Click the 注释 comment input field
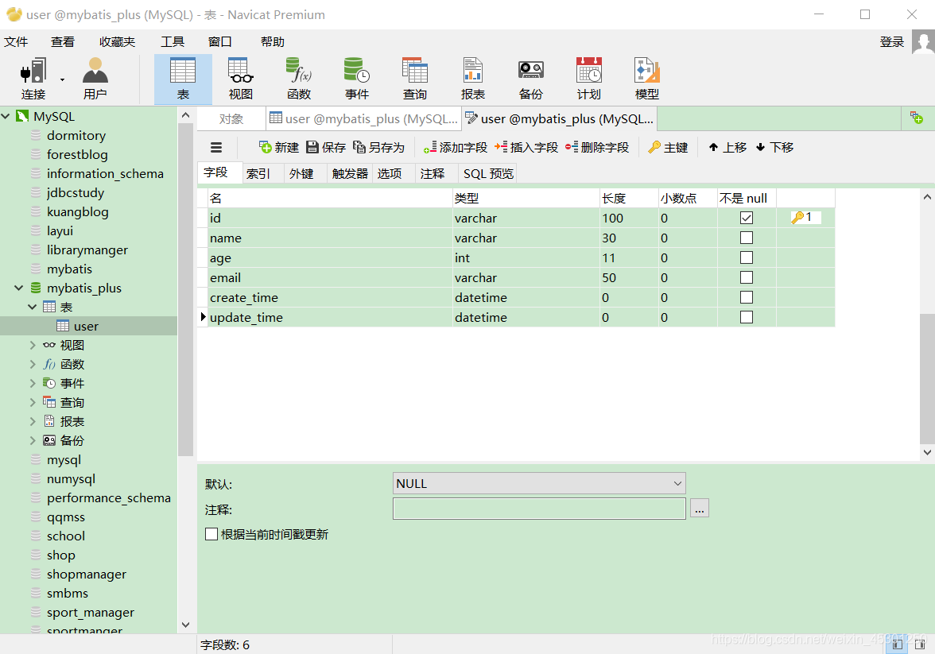 pyautogui.click(x=538, y=509)
